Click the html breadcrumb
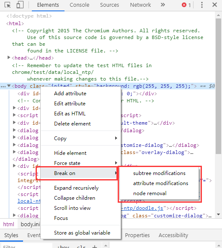This screenshot has width=222, height=248. (x=8, y=224)
